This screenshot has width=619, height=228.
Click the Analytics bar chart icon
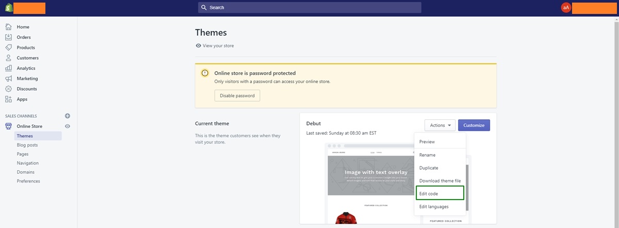(8, 68)
